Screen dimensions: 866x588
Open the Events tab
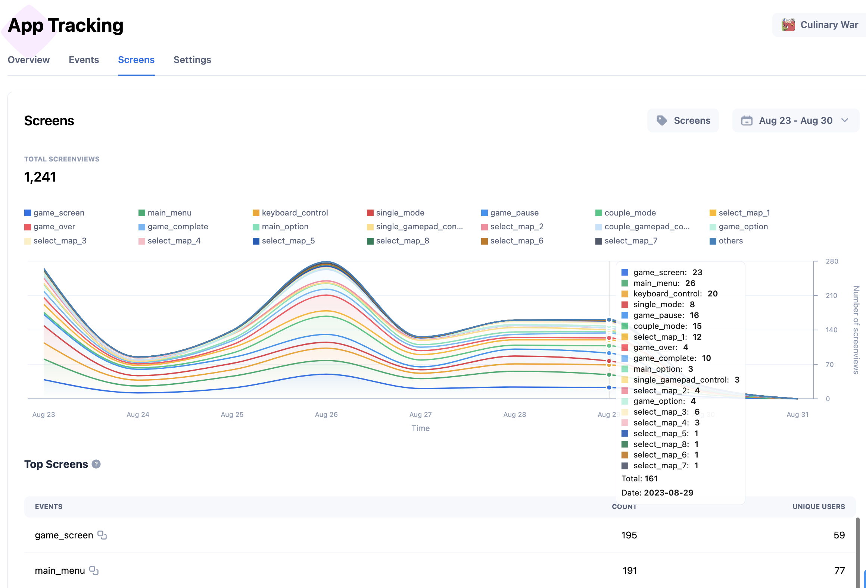[84, 60]
